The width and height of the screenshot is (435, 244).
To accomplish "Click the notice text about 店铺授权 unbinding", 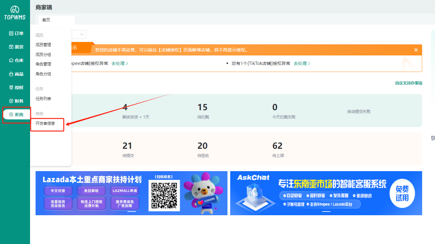I will coord(171,50).
